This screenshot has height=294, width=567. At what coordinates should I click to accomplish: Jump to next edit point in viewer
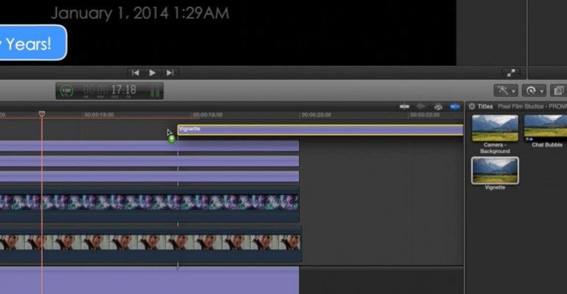tap(170, 73)
